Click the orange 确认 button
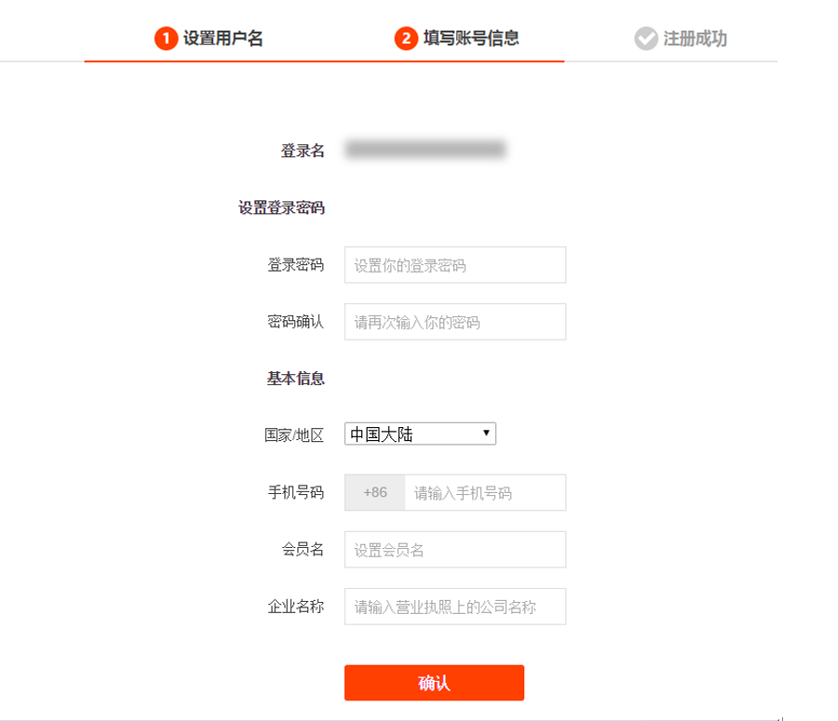The width and height of the screenshot is (838, 721). coord(434,683)
